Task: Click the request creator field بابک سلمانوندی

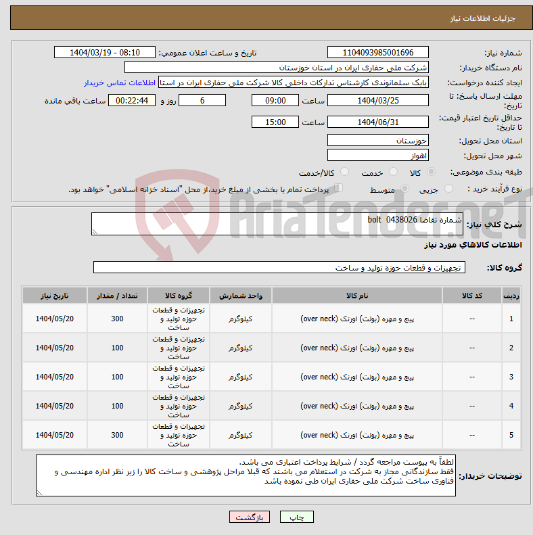Action: [294, 83]
